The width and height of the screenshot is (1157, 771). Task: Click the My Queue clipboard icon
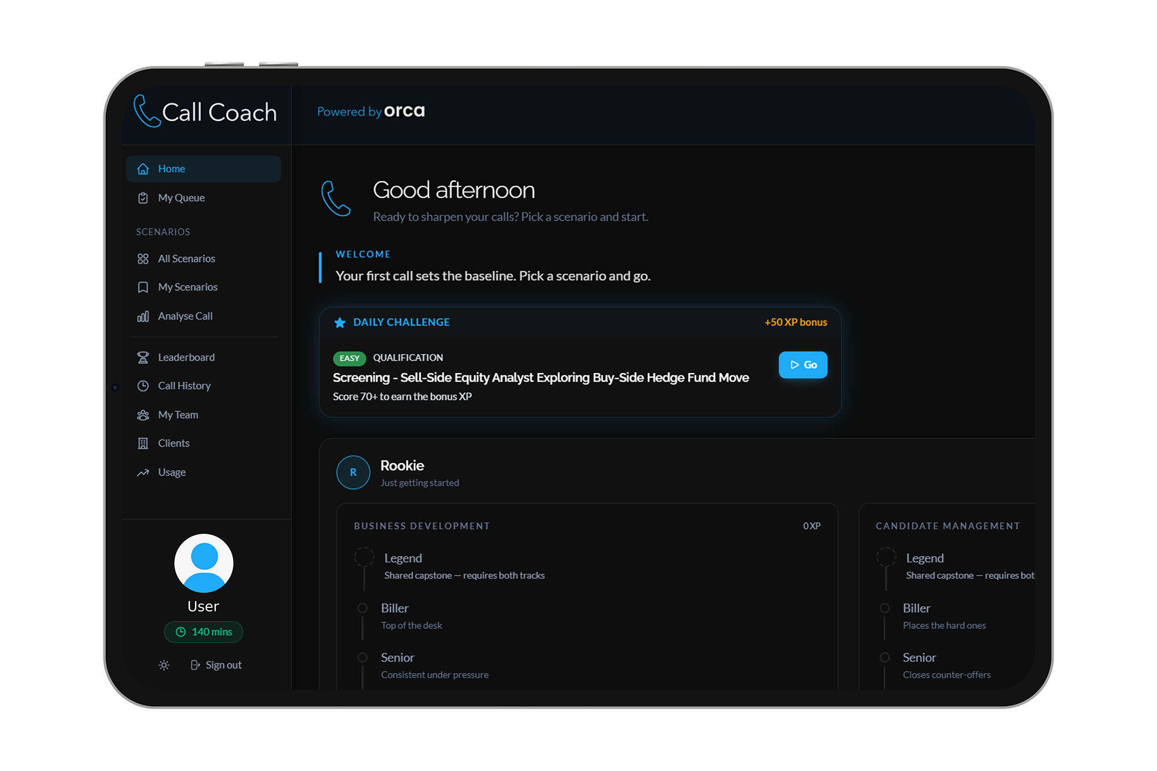point(143,198)
